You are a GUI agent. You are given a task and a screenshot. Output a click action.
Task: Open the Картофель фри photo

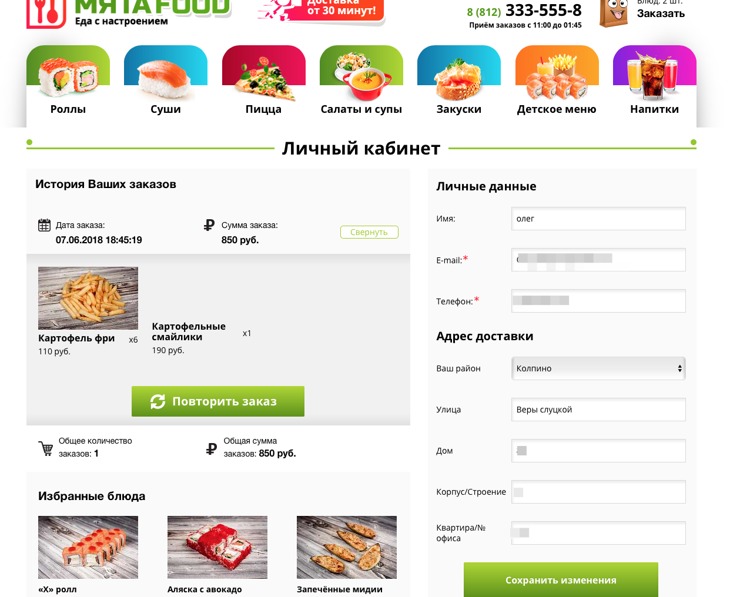click(88, 298)
